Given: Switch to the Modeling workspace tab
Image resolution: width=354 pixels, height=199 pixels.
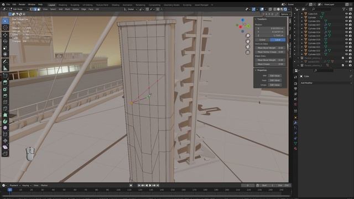Looking at the screenshot, I should tap(63, 5).
